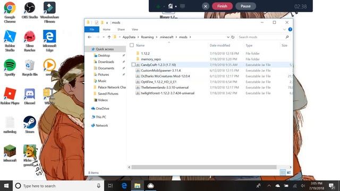Select Spotify desktop icon

tap(10, 67)
